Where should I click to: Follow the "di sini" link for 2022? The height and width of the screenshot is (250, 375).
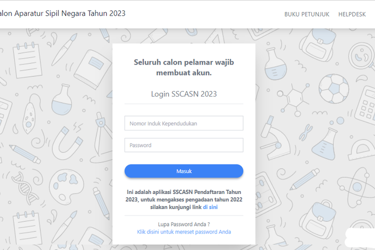[210, 207]
